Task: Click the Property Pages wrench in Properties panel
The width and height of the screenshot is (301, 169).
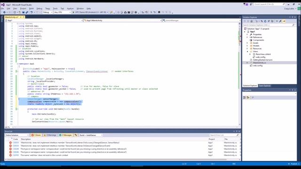Action: 253,98
